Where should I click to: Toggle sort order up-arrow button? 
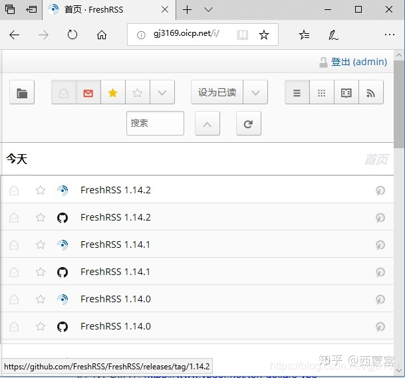coord(207,124)
